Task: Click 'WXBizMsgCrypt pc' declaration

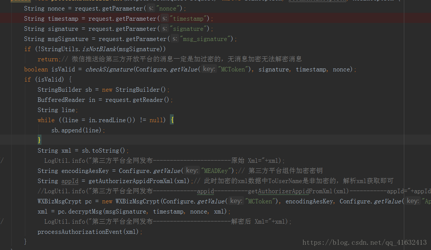Action: (64, 202)
